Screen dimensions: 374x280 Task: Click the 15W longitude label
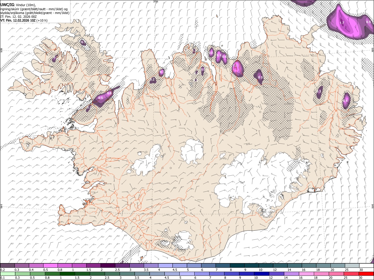pos(309,1)
